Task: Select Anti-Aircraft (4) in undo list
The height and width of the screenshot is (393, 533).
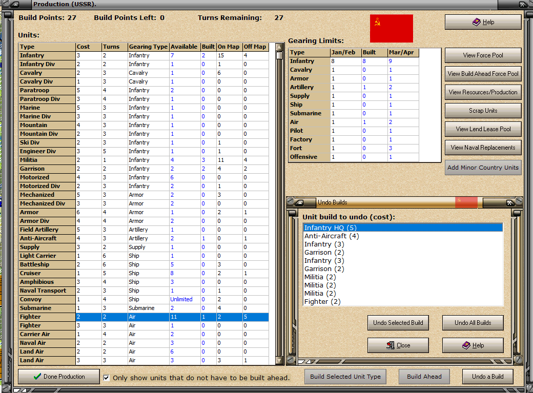Action: 403,236
